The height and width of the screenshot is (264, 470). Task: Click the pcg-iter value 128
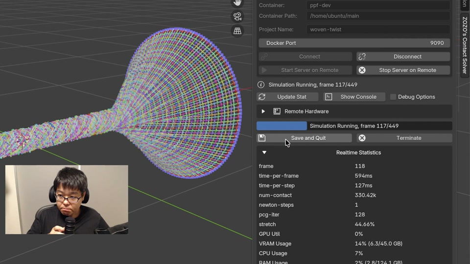[360, 215]
